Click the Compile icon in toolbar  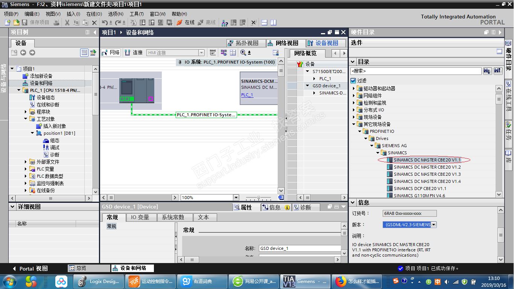click(134, 23)
